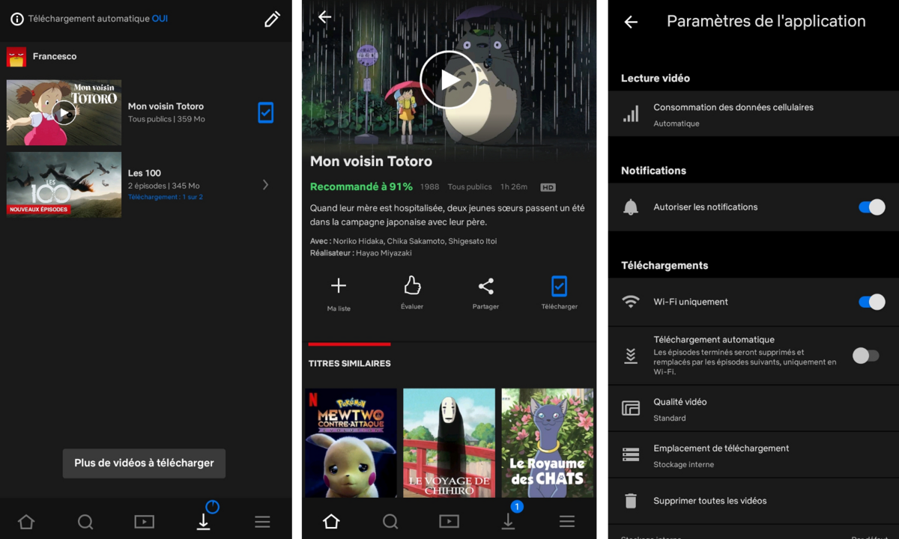Tap the blue Télécharger downloaded checkmark icon
This screenshot has width=899, height=539.
point(559,286)
